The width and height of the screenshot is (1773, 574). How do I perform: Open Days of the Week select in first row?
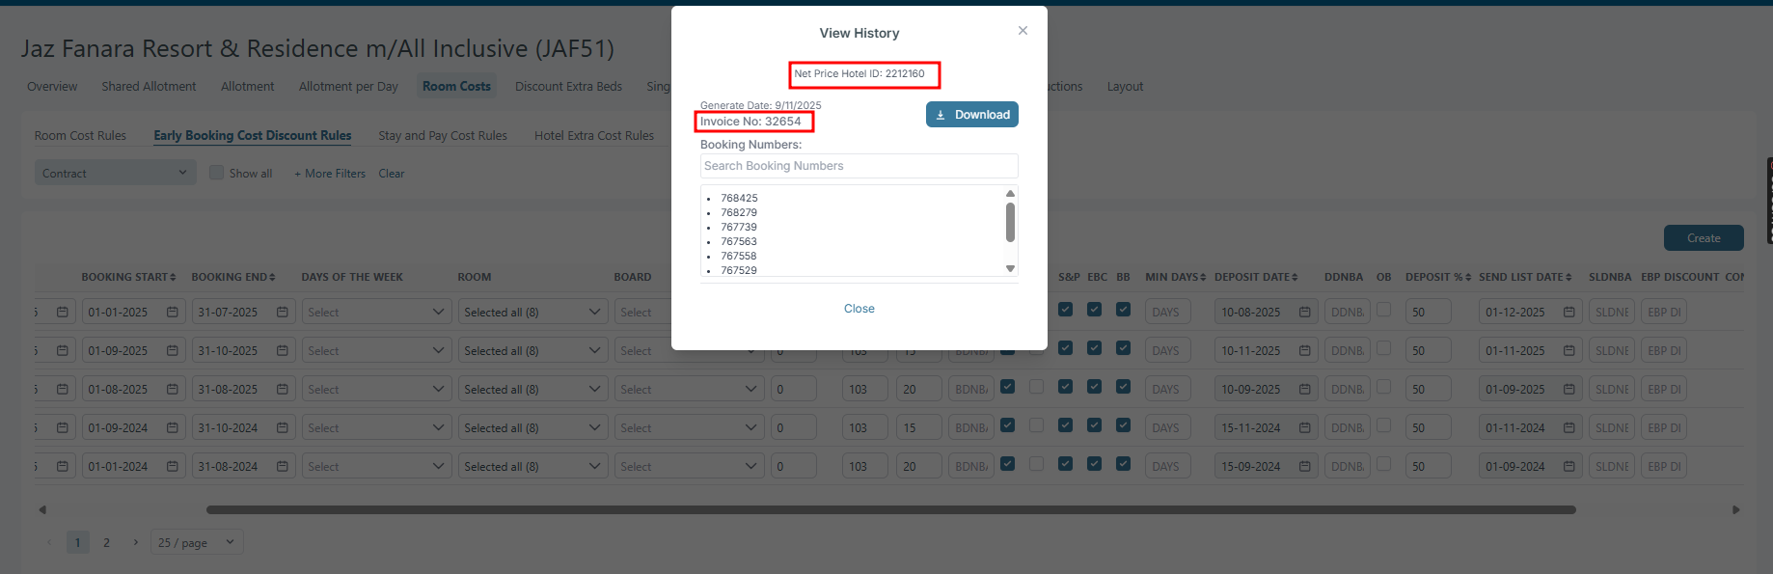tap(375, 313)
